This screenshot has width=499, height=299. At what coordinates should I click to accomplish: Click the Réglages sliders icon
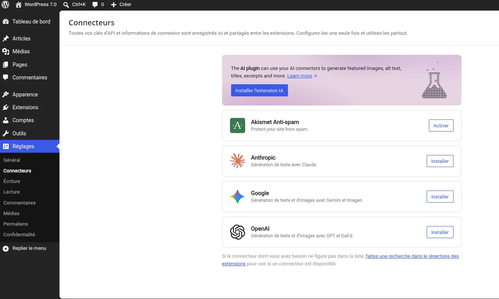pyautogui.click(x=6, y=146)
